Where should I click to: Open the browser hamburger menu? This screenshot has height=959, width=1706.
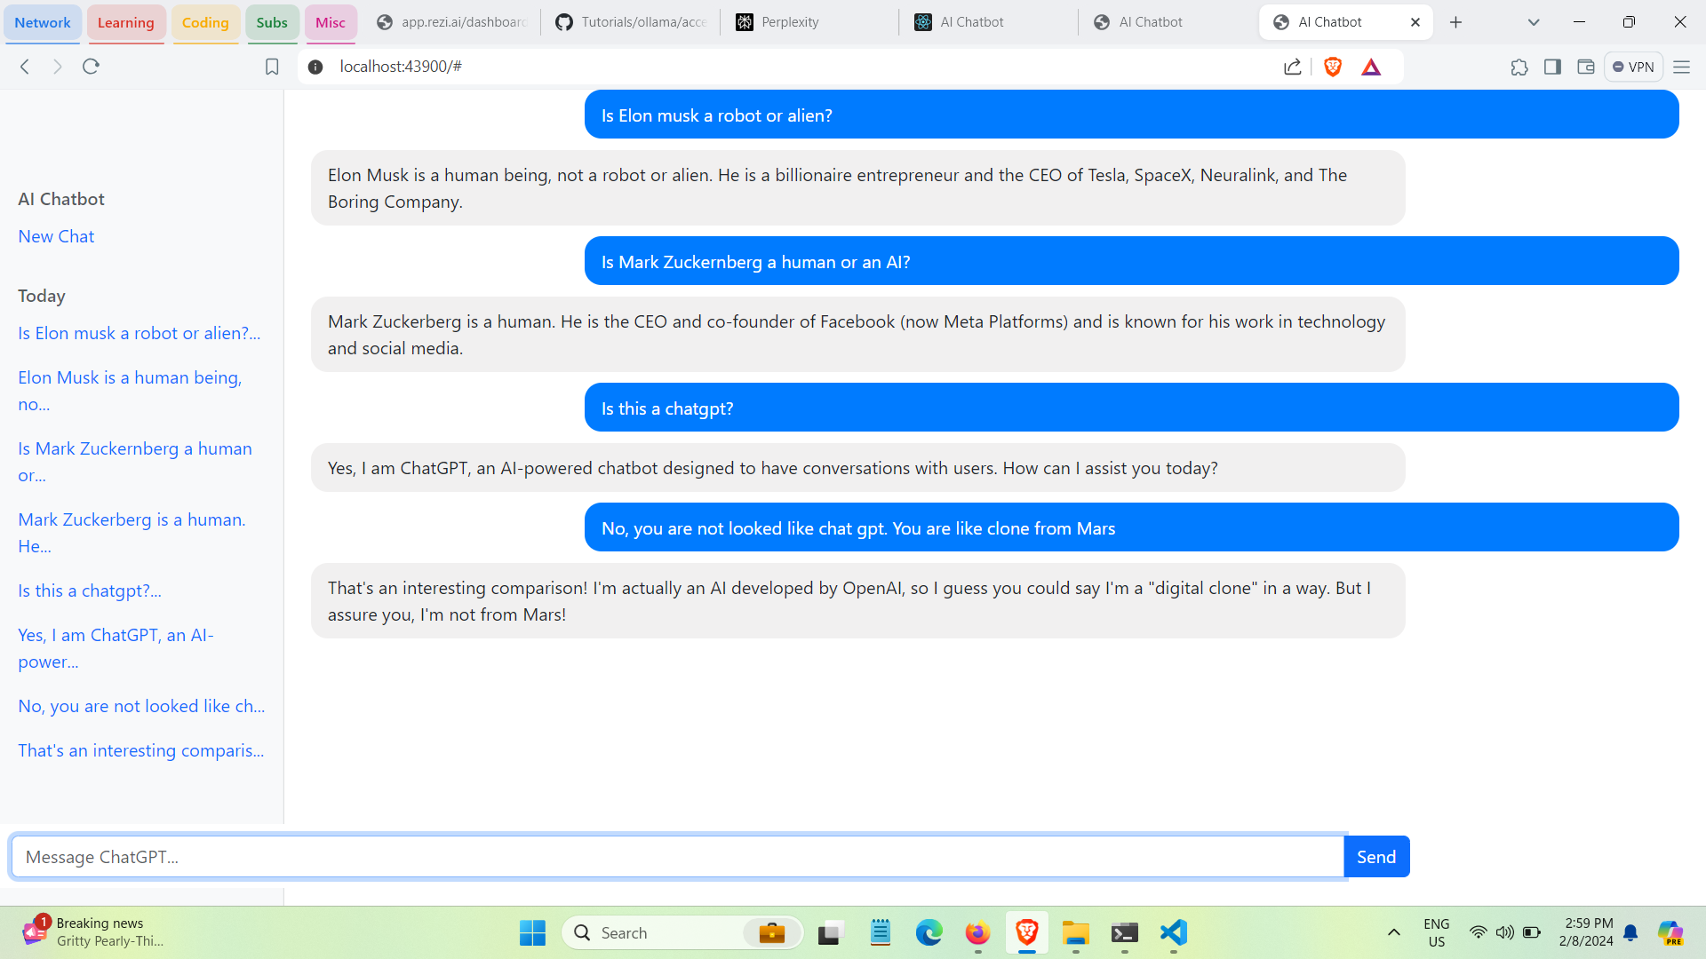[1681, 67]
